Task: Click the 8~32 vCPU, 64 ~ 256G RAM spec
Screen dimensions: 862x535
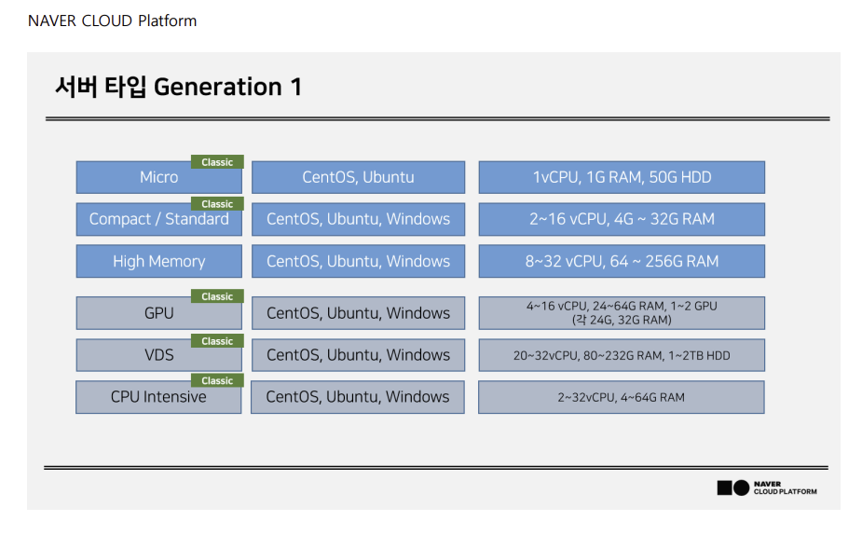Action: pyautogui.click(x=622, y=261)
